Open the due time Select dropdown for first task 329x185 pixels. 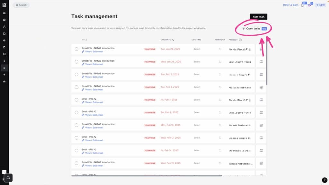(196, 49)
